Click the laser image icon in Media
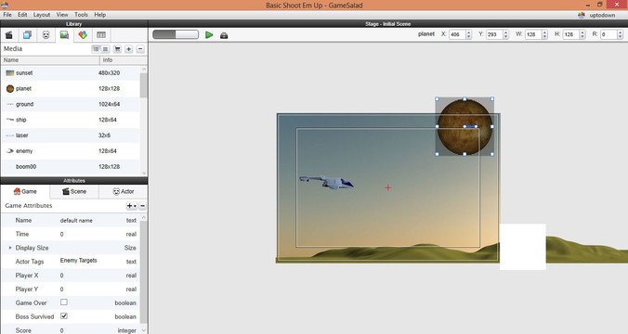 [x=10, y=135]
